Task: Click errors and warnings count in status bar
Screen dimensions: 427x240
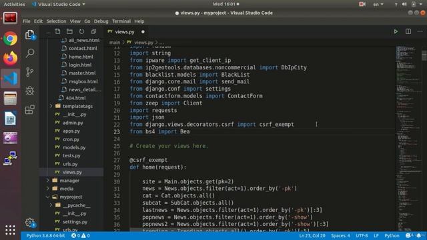Action: 81,235
